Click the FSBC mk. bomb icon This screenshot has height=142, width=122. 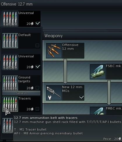(98, 72)
